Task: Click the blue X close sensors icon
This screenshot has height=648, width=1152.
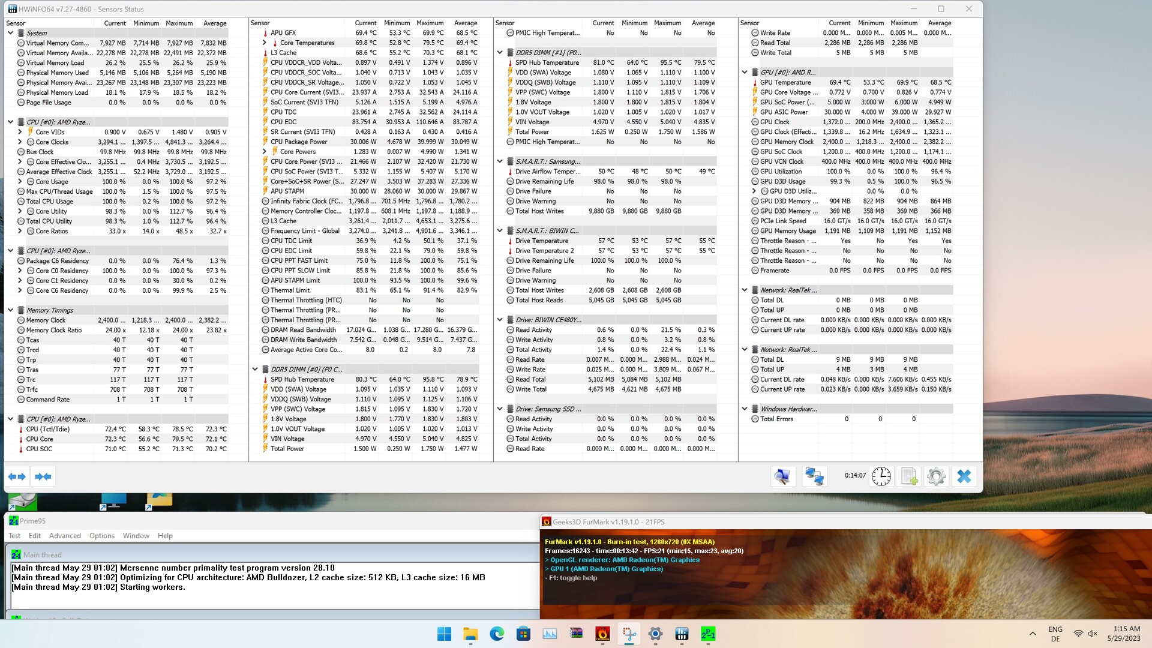Action: 964,476
